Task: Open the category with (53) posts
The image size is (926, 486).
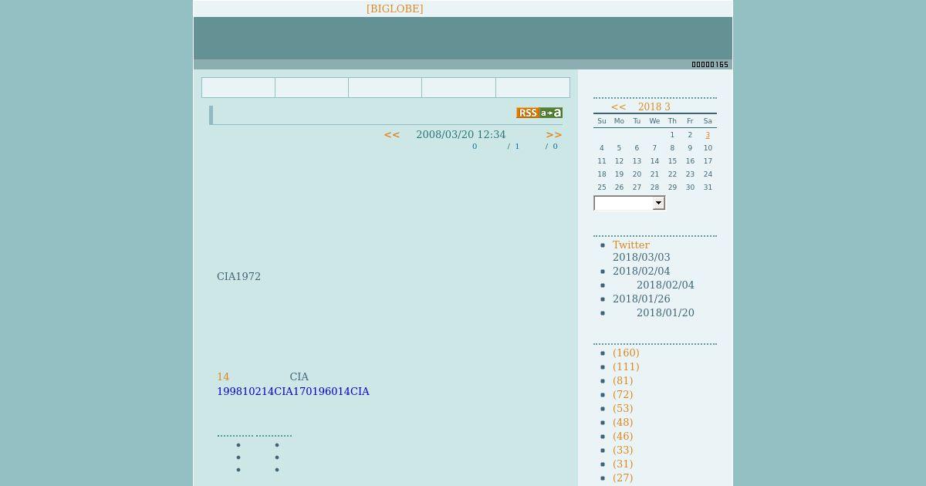Action: [x=623, y=409]
